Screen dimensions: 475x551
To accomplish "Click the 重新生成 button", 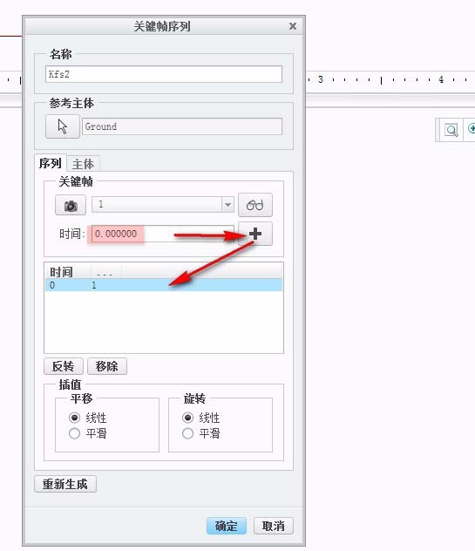I will coord(65,484).
